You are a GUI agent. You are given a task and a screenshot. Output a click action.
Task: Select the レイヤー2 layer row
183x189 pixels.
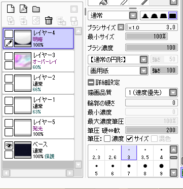point(39,83)
